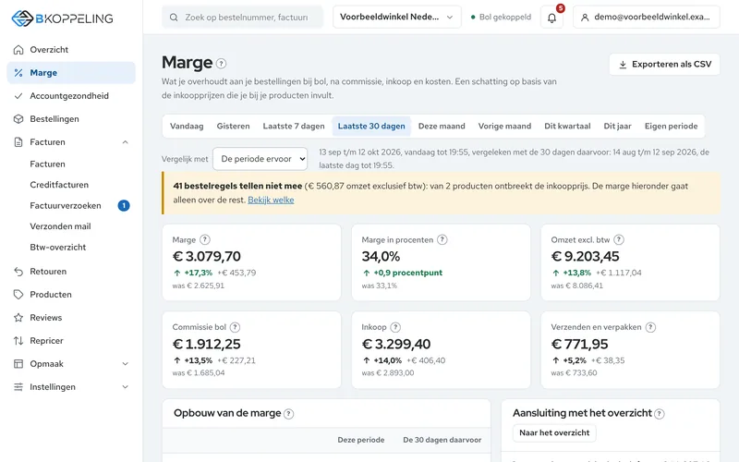Click help icon on Inkoop card

coord(395,327)
